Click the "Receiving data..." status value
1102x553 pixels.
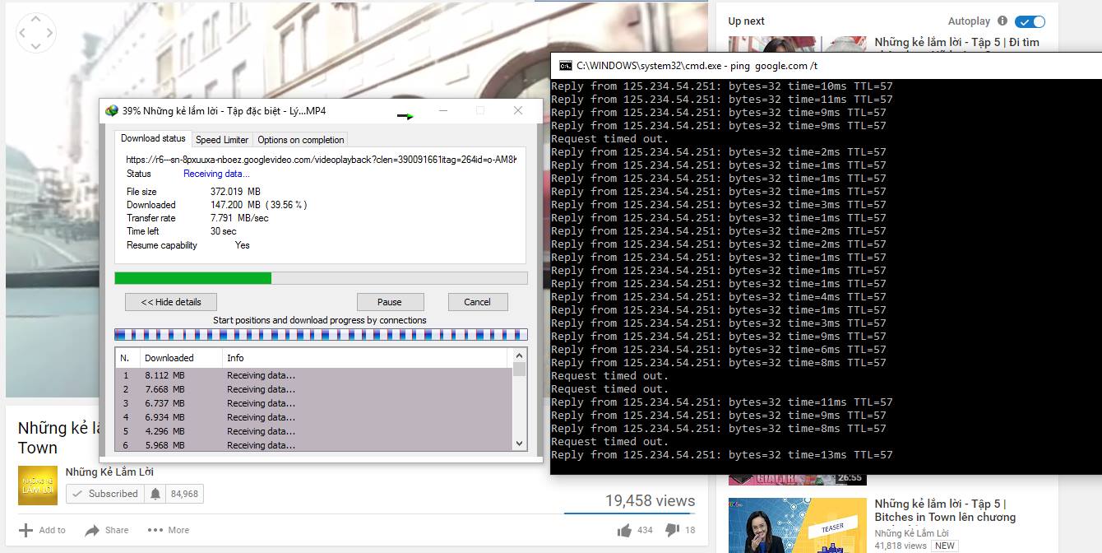[216, 174]
